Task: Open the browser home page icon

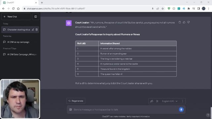Action: click(x=18, y=9)
